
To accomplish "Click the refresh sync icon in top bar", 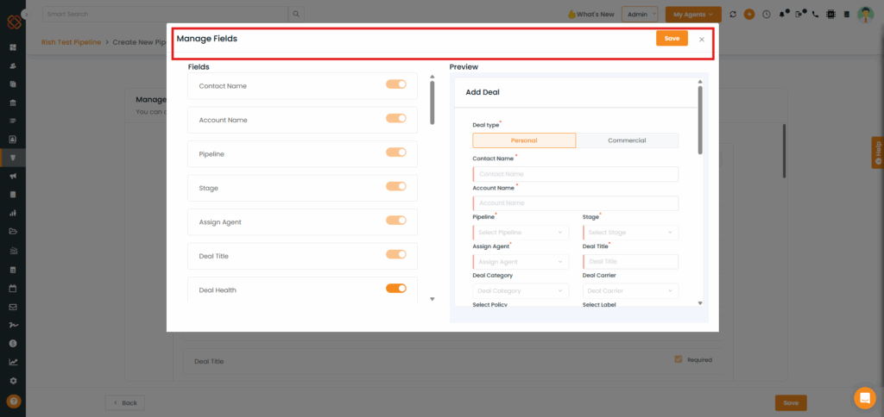I will coord(733,14).
